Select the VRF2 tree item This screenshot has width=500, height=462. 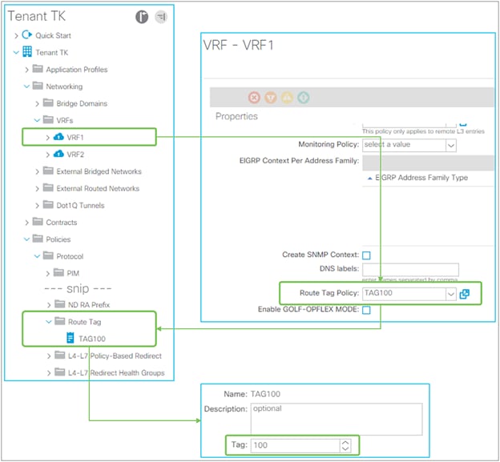[x=75, y=155]
